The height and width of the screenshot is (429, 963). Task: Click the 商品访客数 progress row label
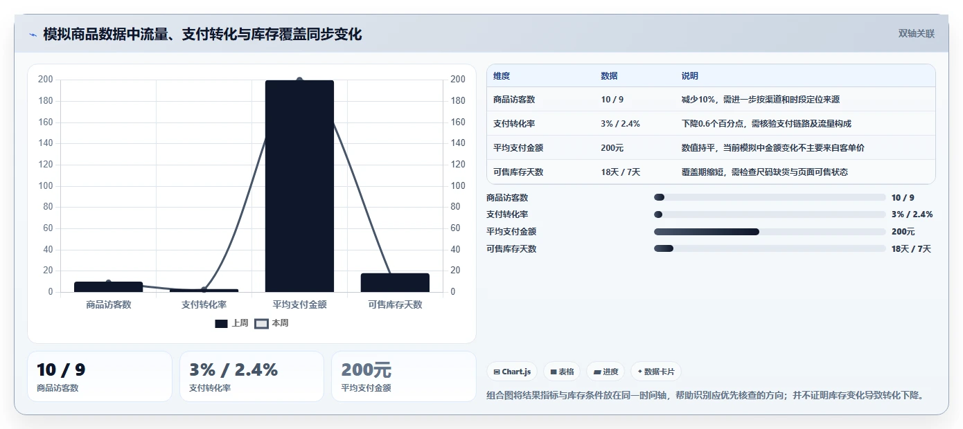pyautogui.click(x=507, y=198)
